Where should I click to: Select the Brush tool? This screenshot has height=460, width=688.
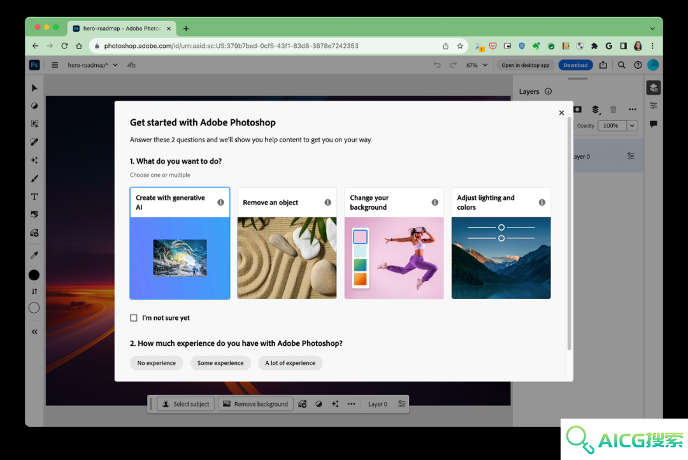click(x=34, y=178)
